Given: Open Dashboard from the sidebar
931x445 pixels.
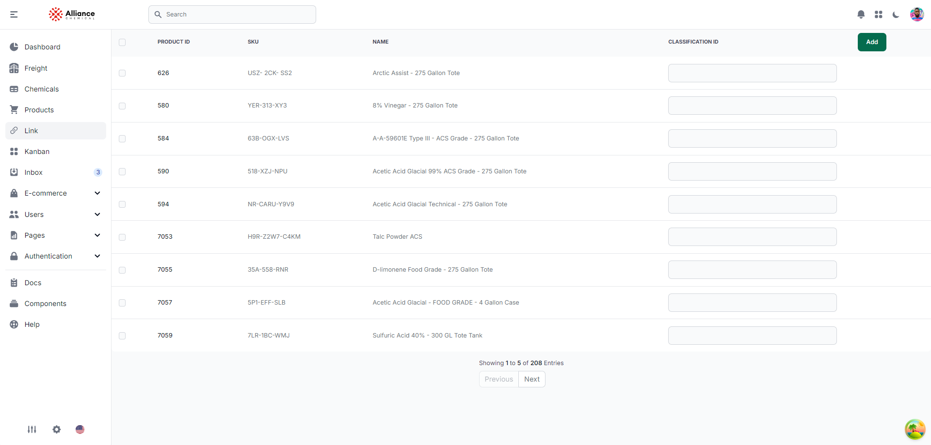Looking at the screenshot, I should 56,47.
